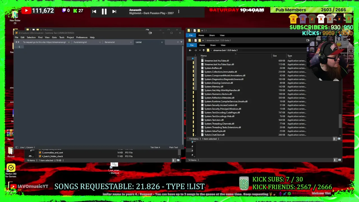Change the Plain Text syntax setting
Screen dimensions: 359x202
pos(174,147)
